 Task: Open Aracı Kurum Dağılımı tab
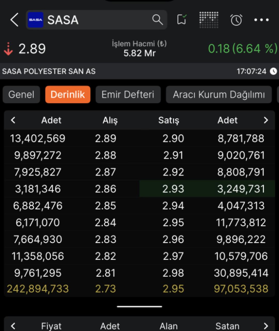(219, 95)
